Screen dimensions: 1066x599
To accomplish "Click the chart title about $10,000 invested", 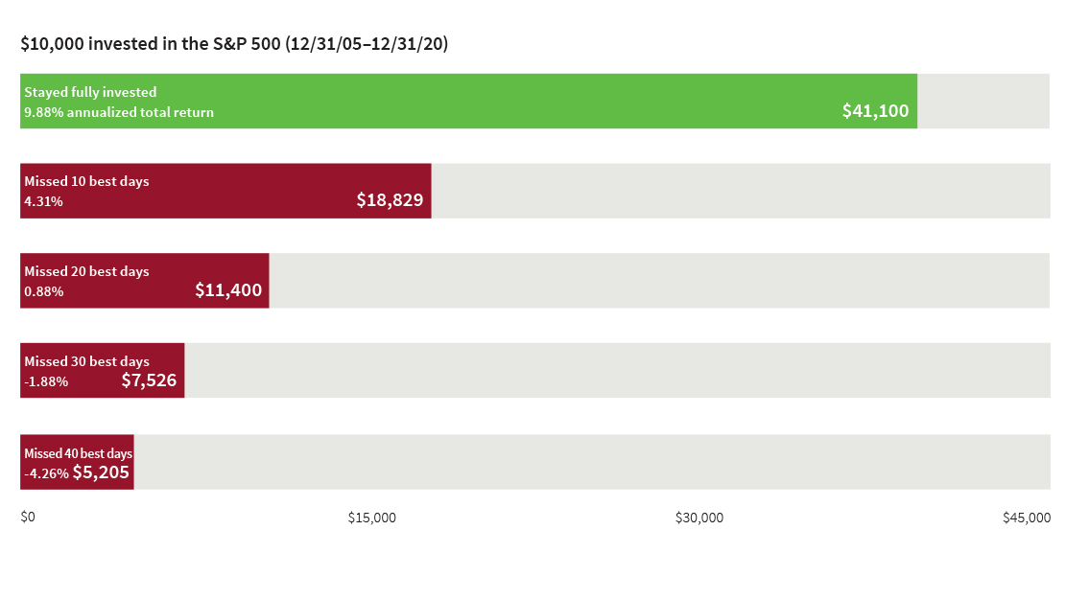I will tap(234, 44).
